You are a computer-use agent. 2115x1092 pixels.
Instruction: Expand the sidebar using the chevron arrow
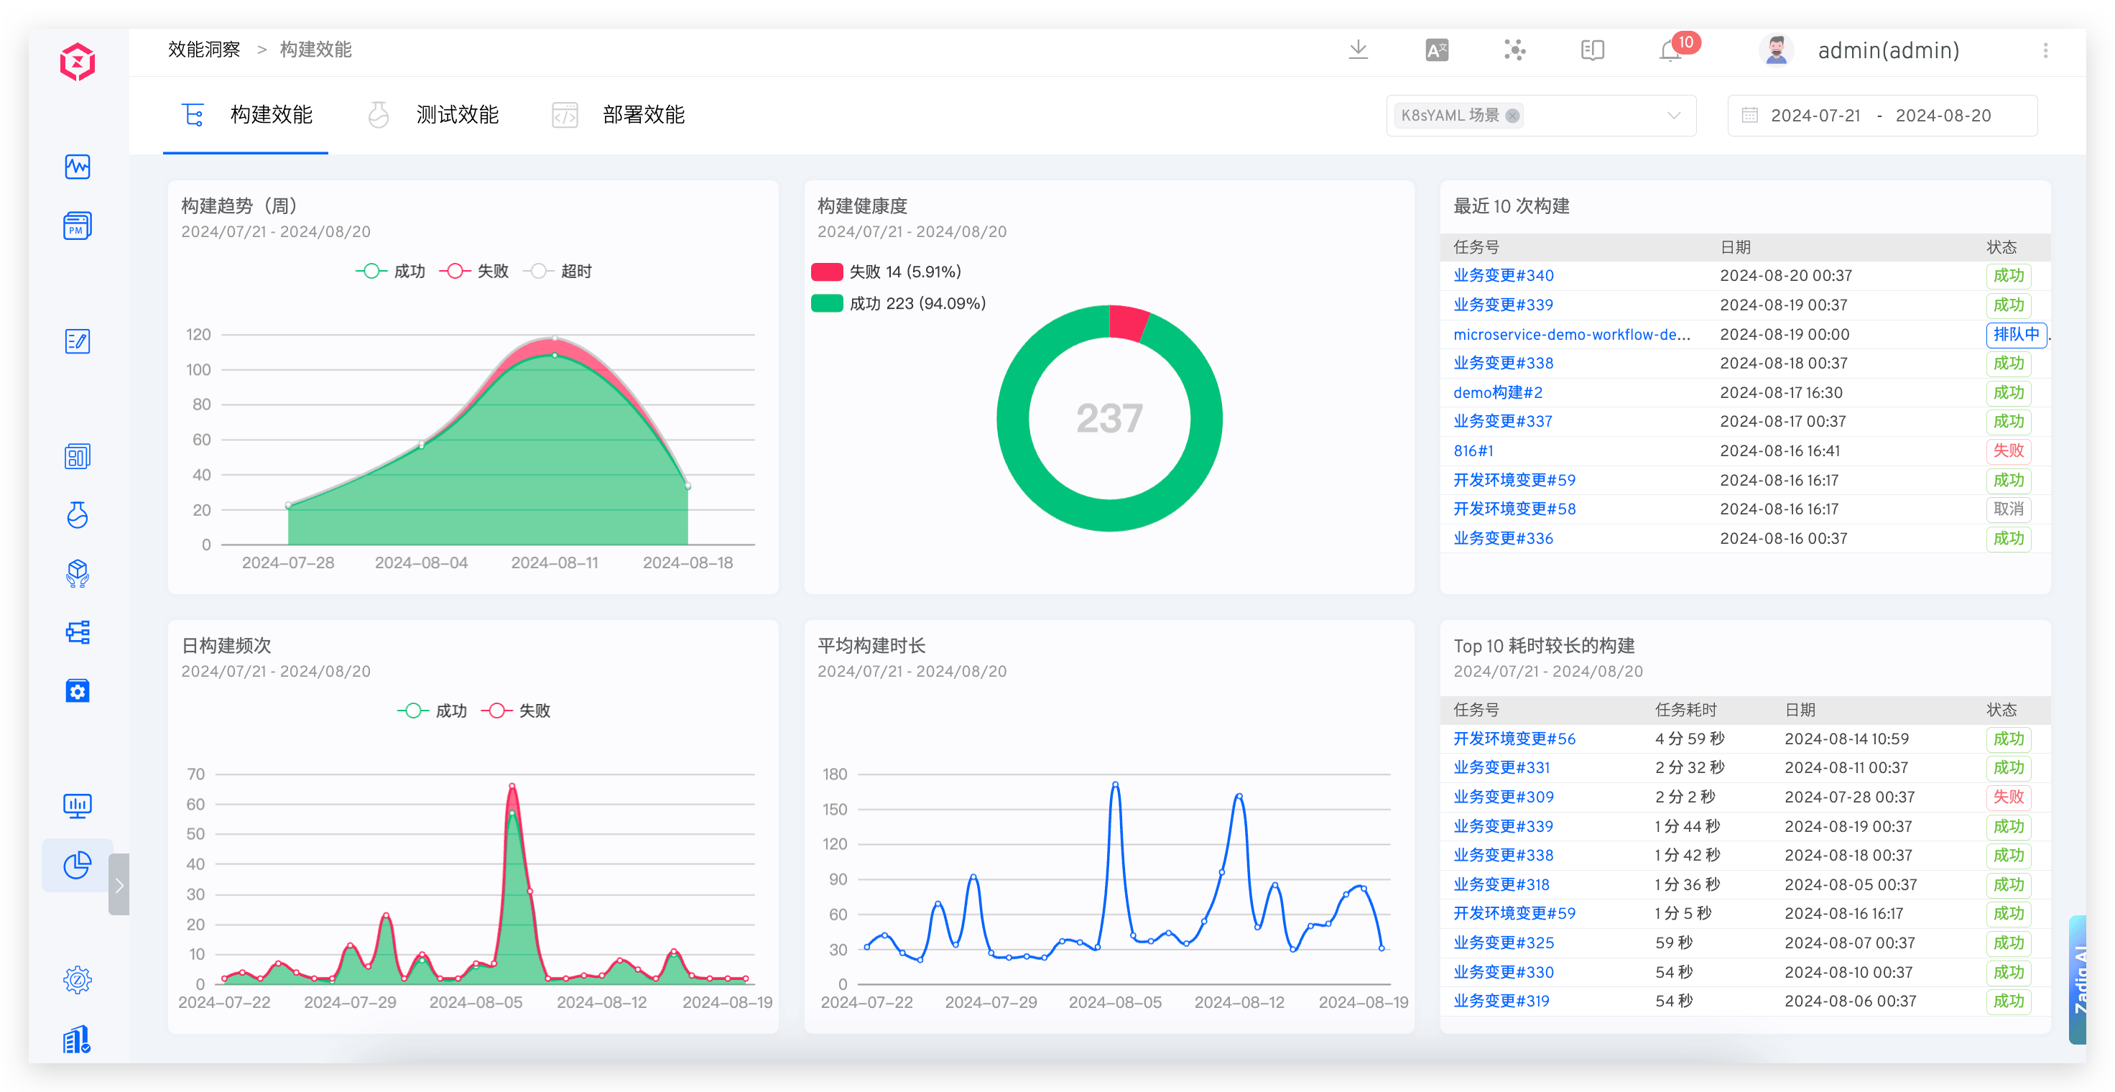point(119,884)
